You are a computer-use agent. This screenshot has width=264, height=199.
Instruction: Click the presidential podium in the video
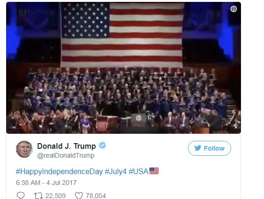pyautogui.click(x=139, y=120)
